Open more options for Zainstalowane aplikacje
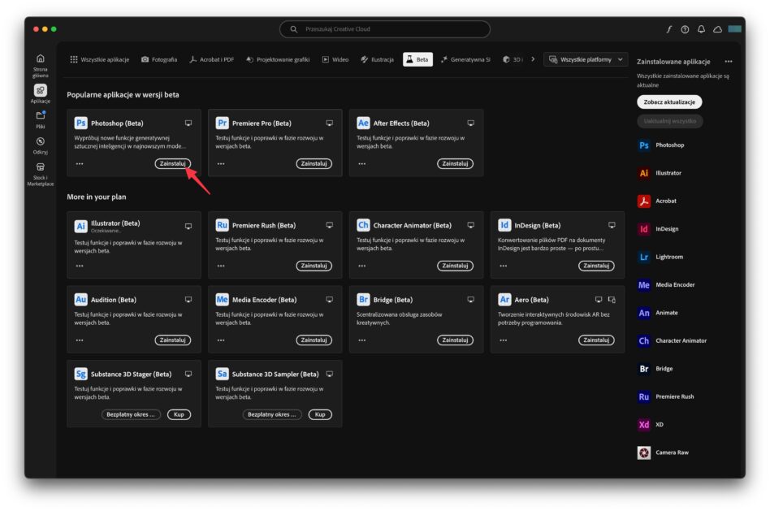770x511 pixels. coord(729,62)
